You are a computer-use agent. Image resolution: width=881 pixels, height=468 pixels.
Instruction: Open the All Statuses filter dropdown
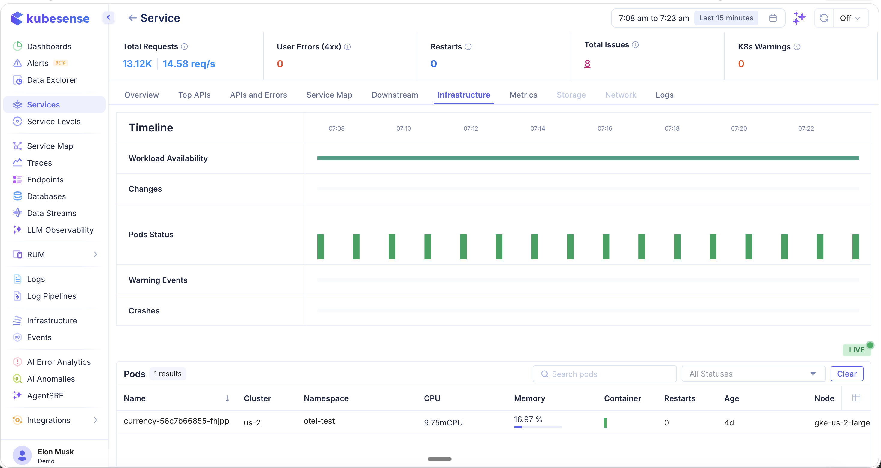tap(753, 374)
